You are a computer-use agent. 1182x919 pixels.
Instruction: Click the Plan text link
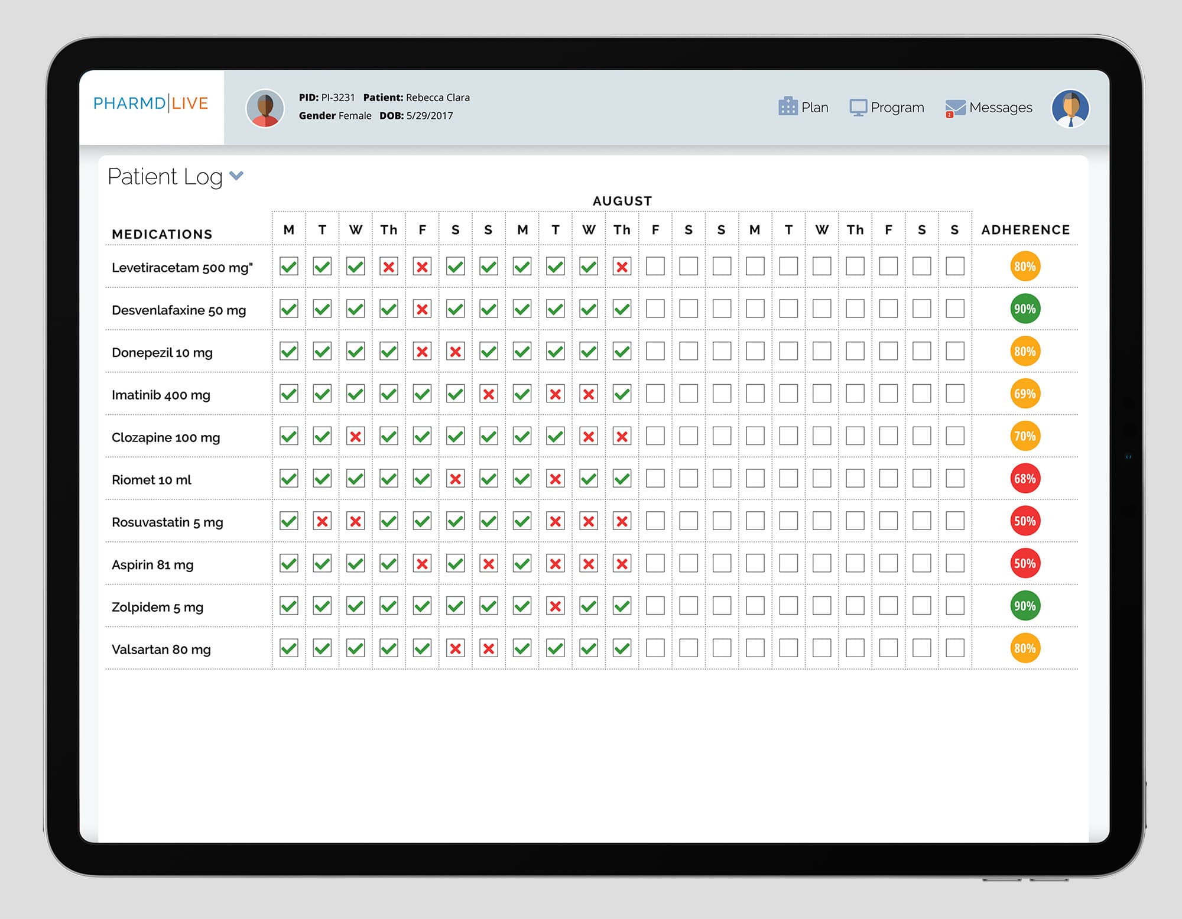[x=814, y=108]
